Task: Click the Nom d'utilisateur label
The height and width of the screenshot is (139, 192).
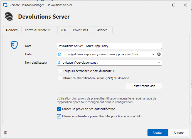Action: point(36,63)
